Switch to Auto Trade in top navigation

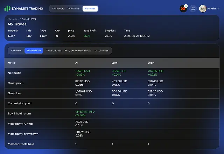[x=73, y=8]
